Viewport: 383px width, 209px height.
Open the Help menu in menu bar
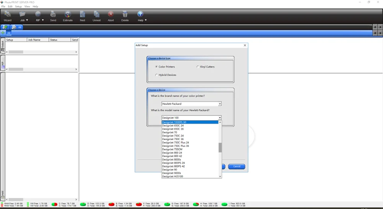[x=35, y=7]
